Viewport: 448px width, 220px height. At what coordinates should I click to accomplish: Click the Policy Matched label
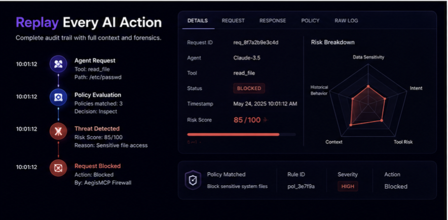coord(226,175)
